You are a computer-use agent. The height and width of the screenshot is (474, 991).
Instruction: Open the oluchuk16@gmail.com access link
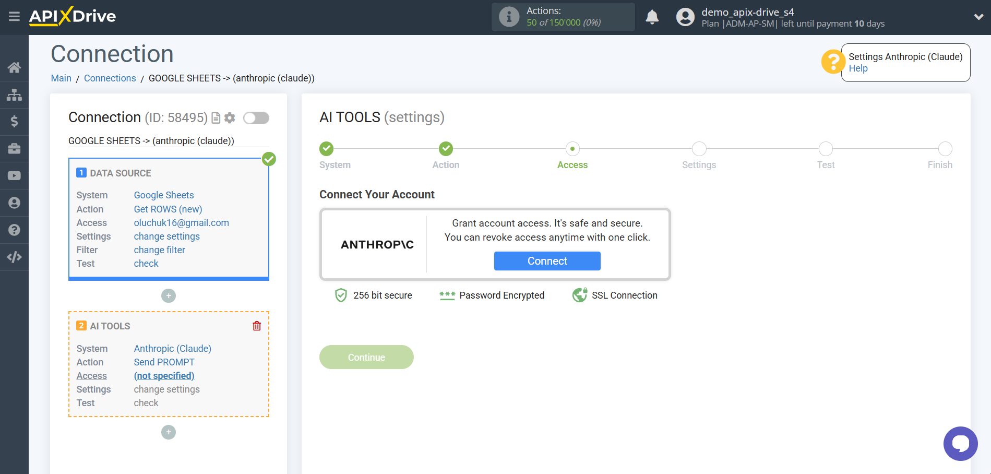click(x=182, y=223)
